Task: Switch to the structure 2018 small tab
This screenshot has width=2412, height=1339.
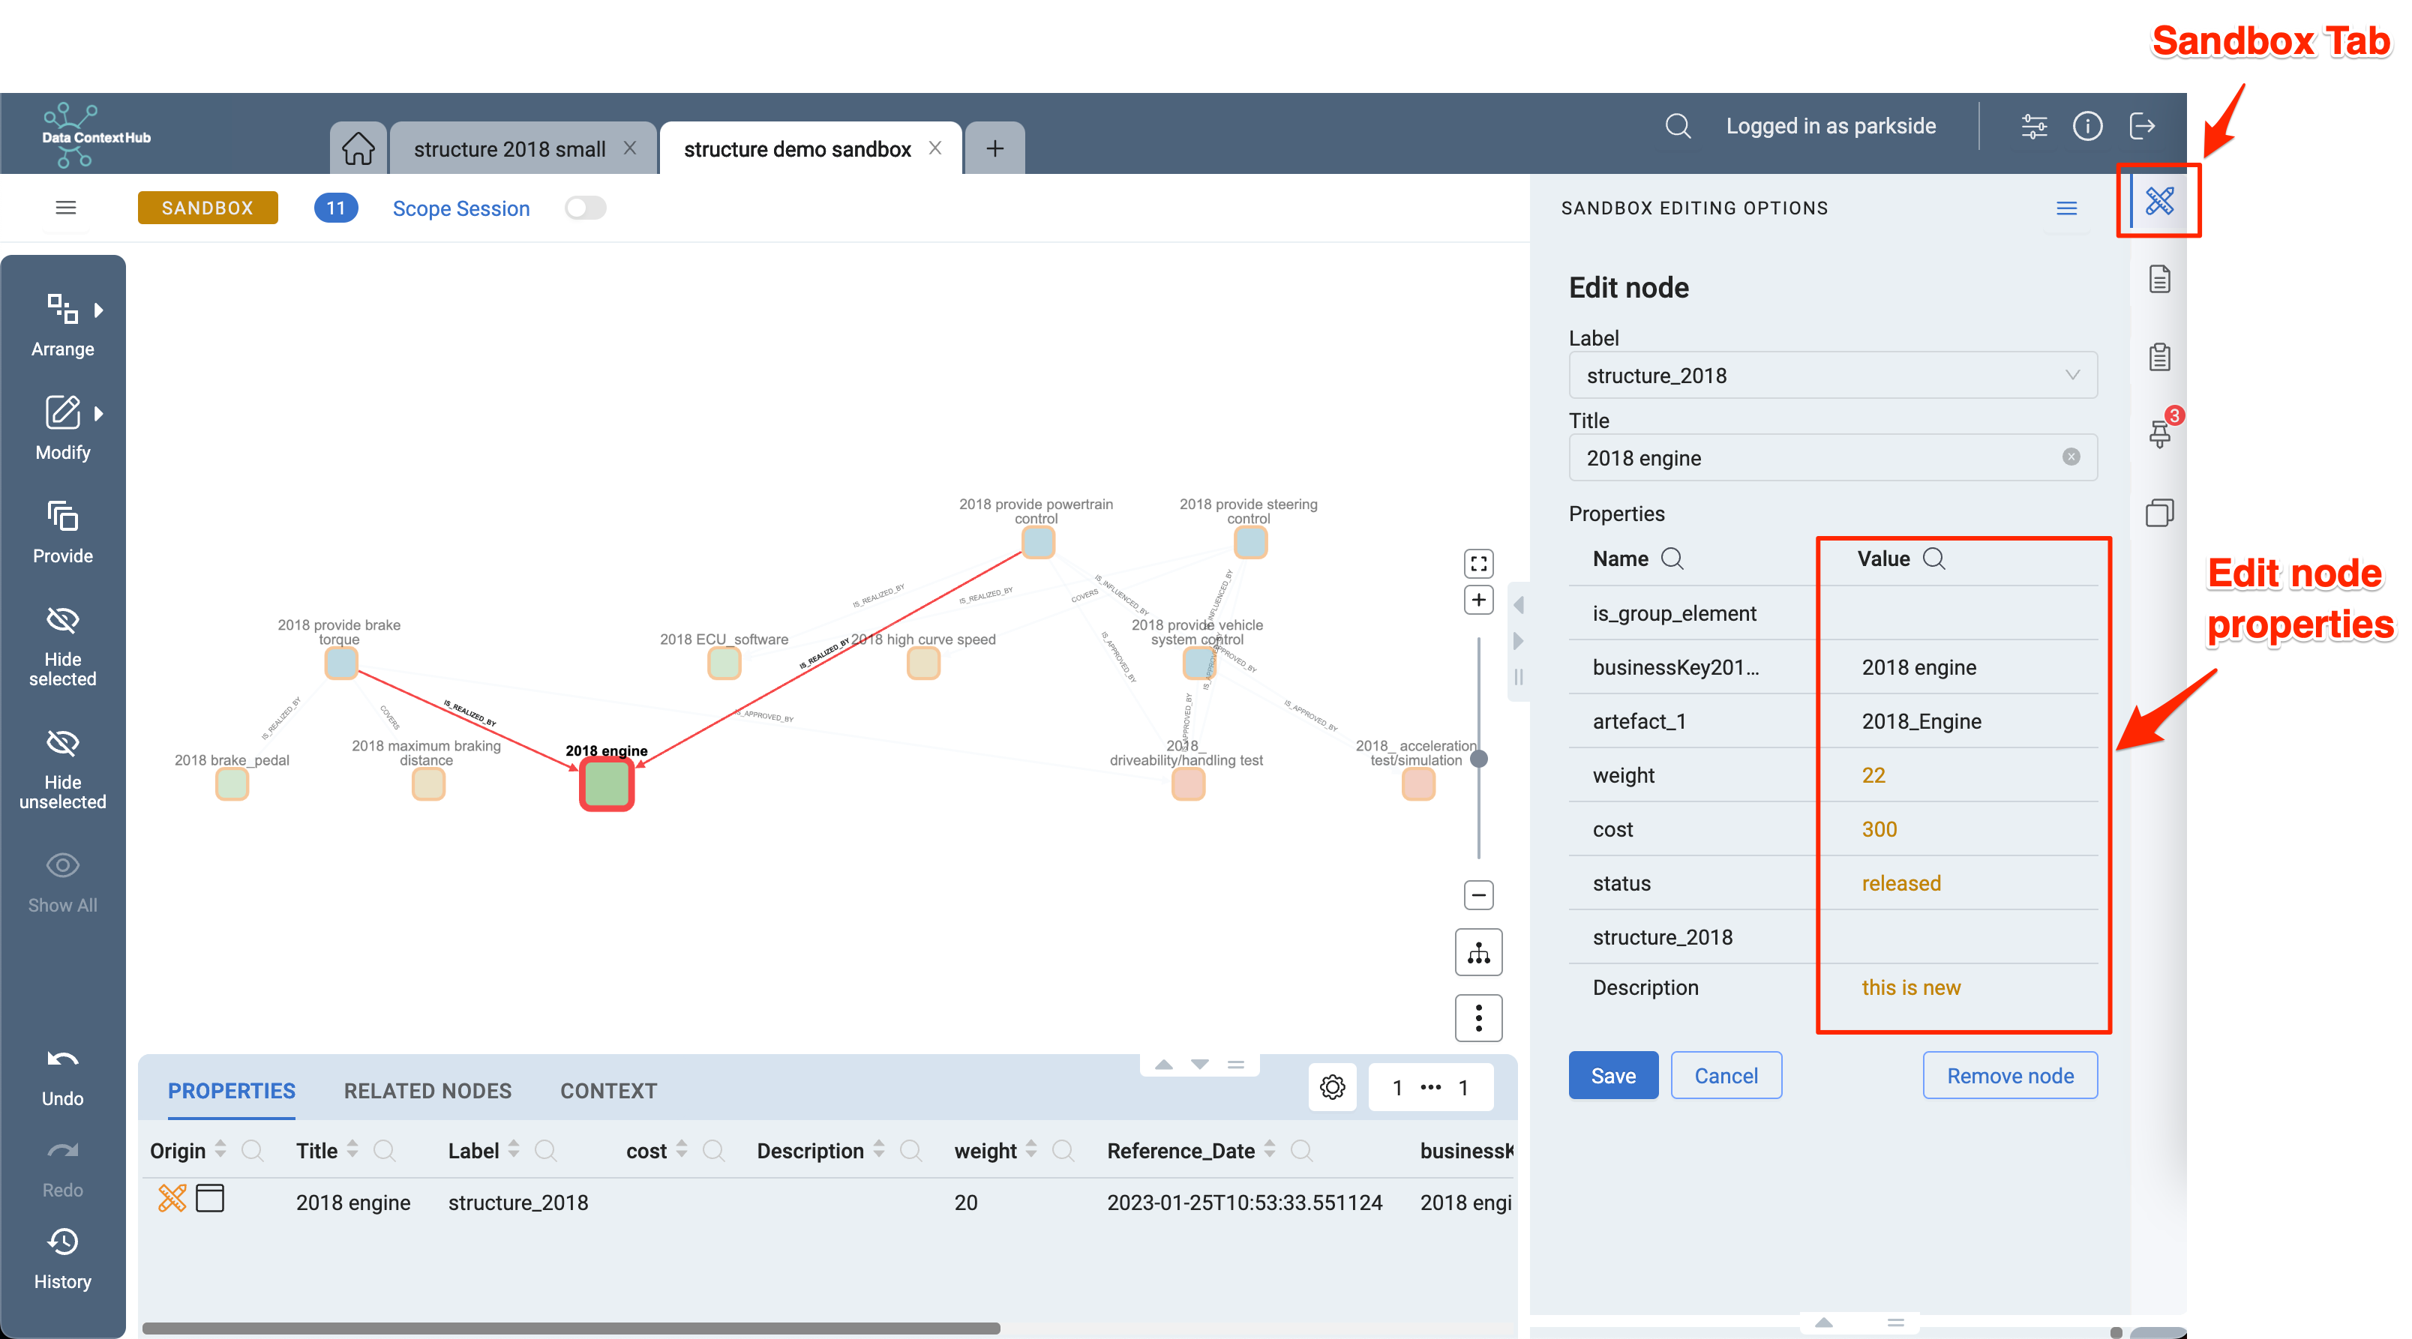Action: tap(509, 148)
